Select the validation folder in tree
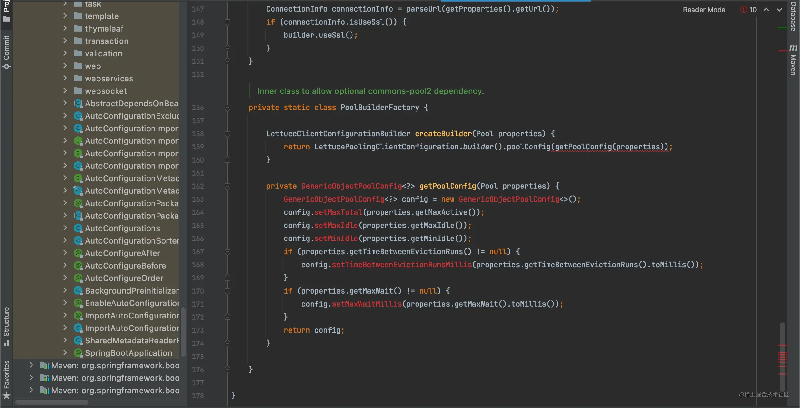 coord(103,54)
